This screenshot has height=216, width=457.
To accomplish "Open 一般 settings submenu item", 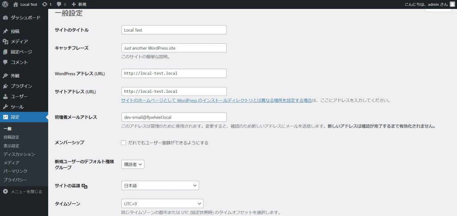I will [x=7, y=129].
